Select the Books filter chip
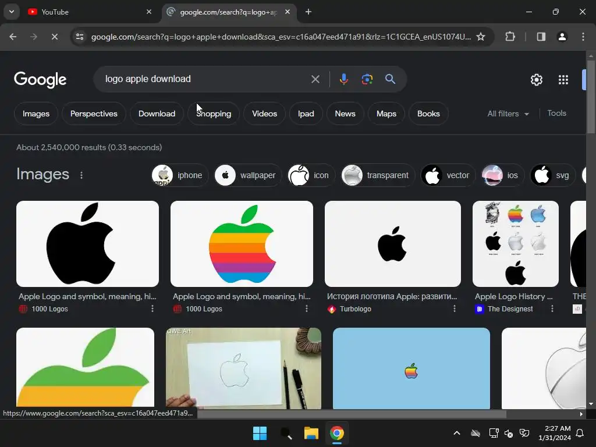This screenshot has width=596, height=447. click(428, 113)
